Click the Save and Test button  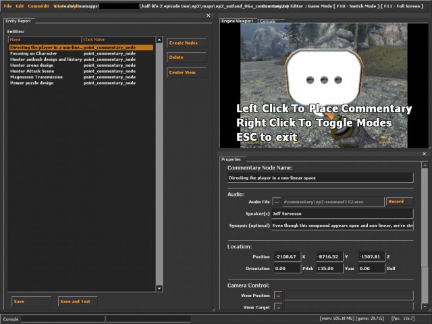[78, 302]
